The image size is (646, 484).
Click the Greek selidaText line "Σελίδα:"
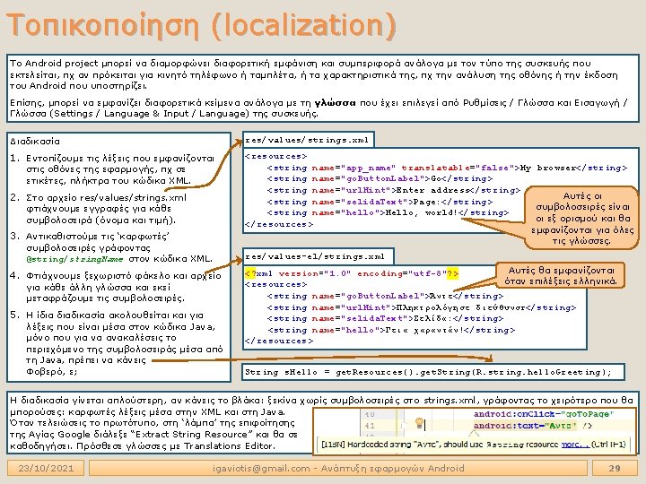point(385,318)
